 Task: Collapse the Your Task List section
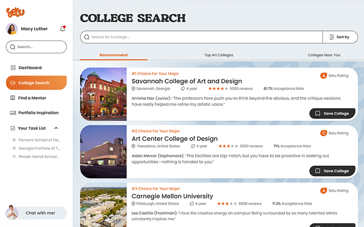pos(56,128)
